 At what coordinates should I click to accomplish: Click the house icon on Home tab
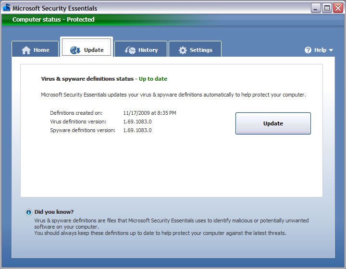26,50
